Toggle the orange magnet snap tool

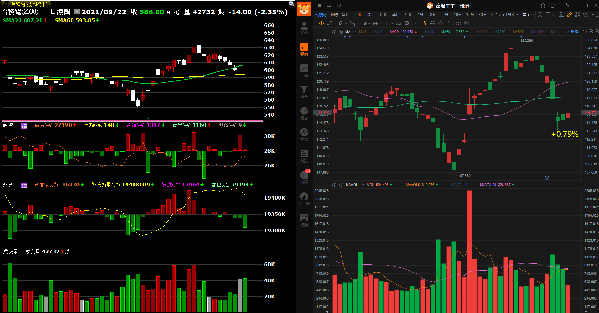[x=425, y=23]
